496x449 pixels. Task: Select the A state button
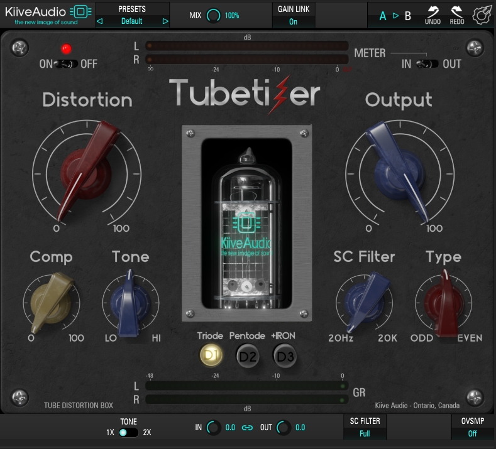383,16
